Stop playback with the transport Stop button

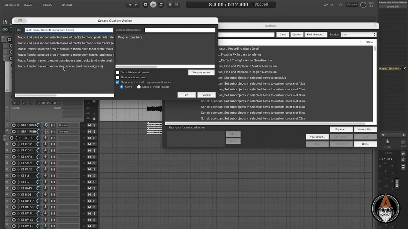tap(170, 4)
